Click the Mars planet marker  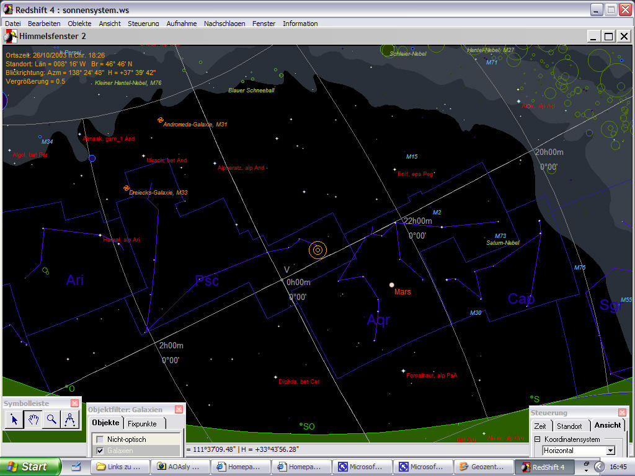point(391,285)
